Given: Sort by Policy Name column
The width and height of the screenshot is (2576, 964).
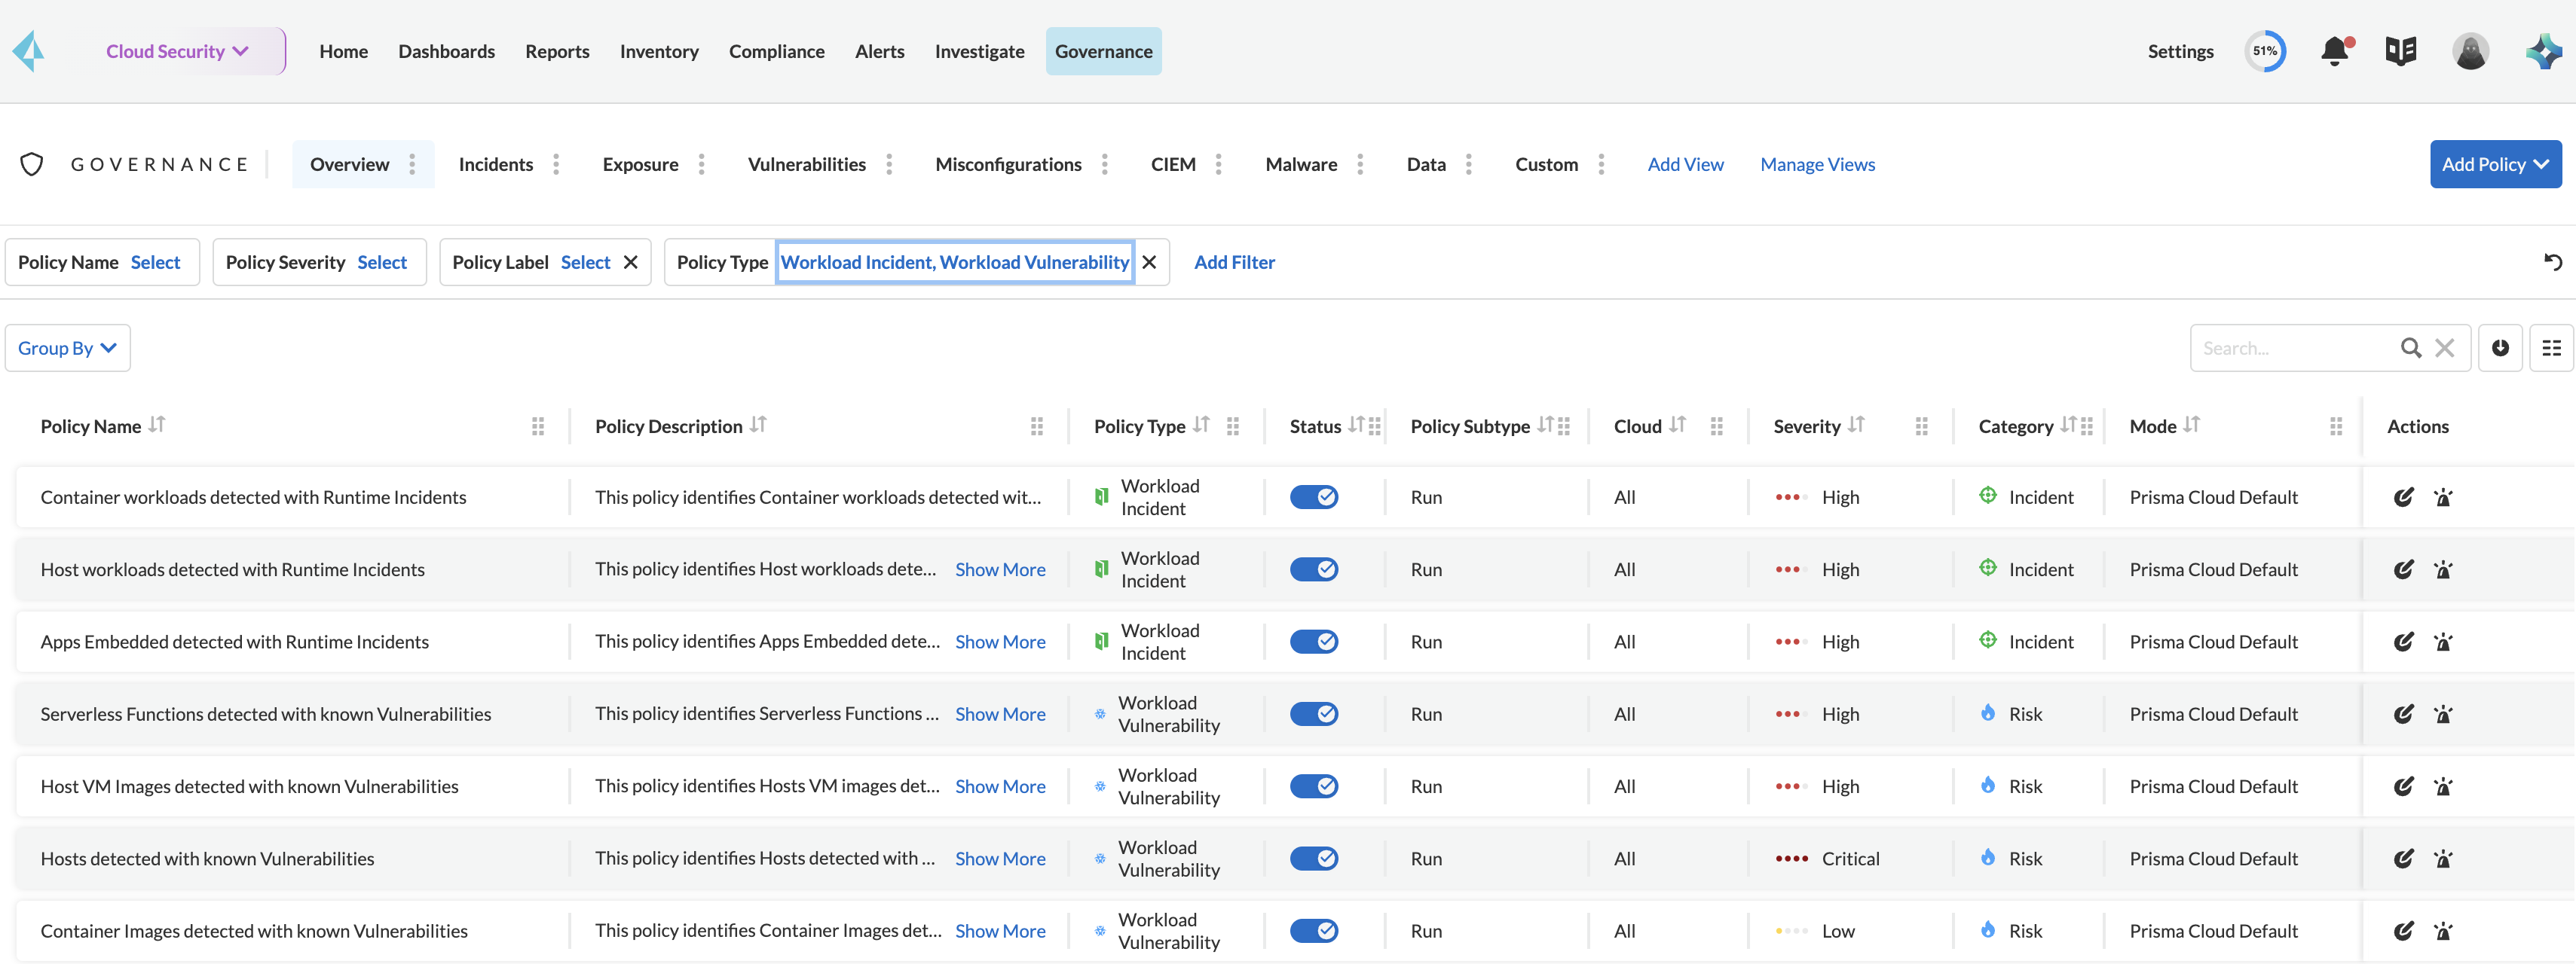Looking at the screenshot, I should click(x=157, y=425).
